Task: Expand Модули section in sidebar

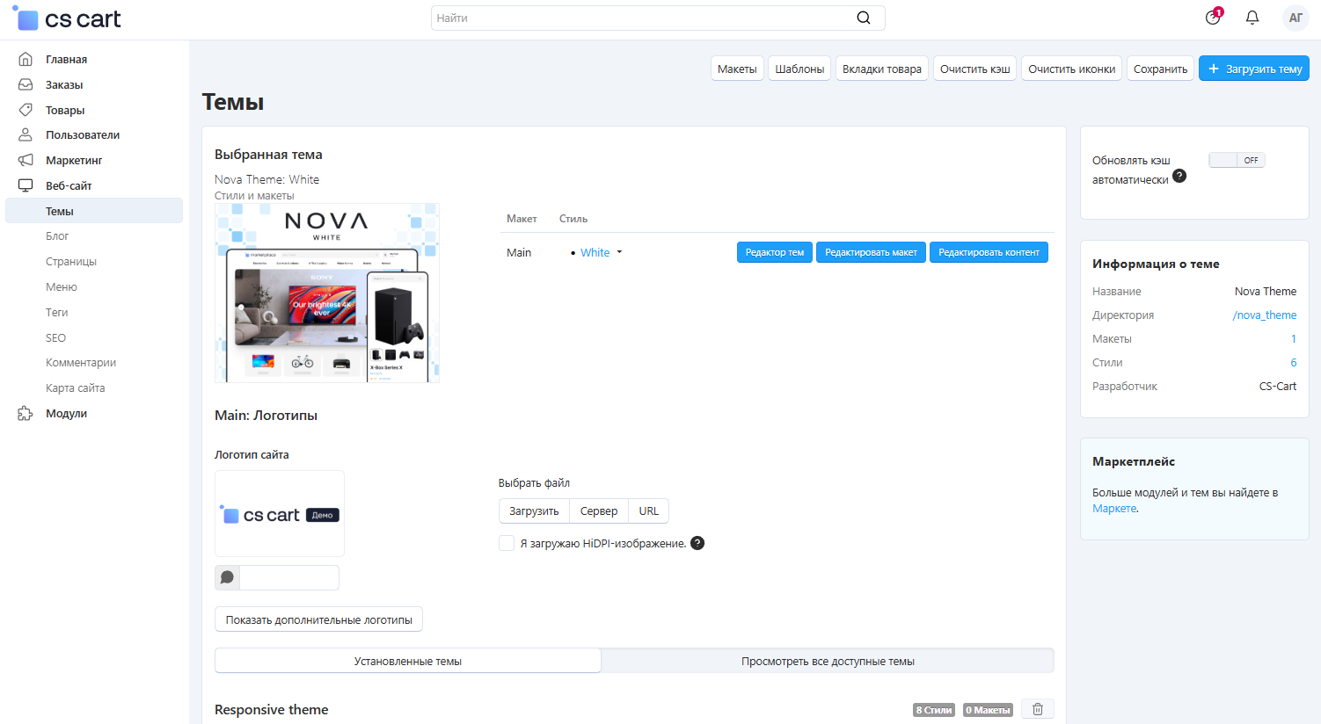Action: click(66, 413)
